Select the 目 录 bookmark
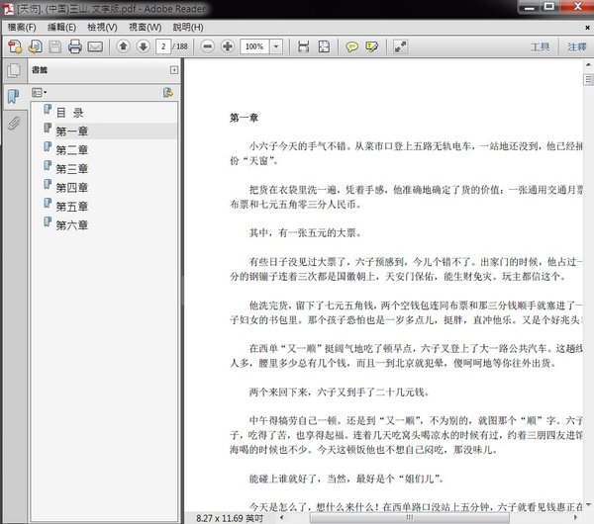594x524 pixels. point(69,113)
